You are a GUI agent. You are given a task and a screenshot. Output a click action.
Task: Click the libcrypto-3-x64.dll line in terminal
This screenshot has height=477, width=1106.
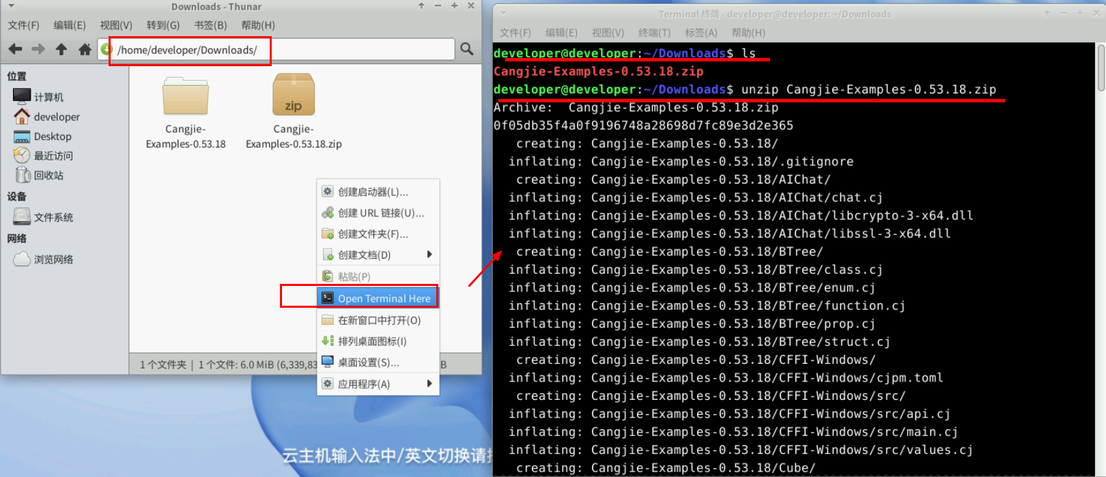[x=741, y=216]
